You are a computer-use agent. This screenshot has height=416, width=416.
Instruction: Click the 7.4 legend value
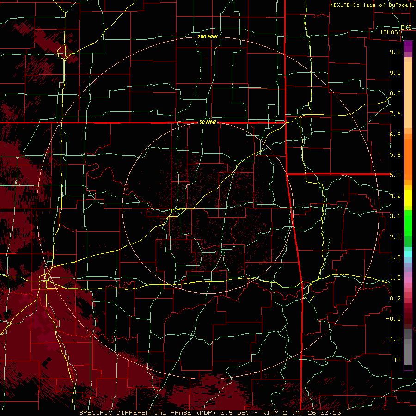point(395,114)
